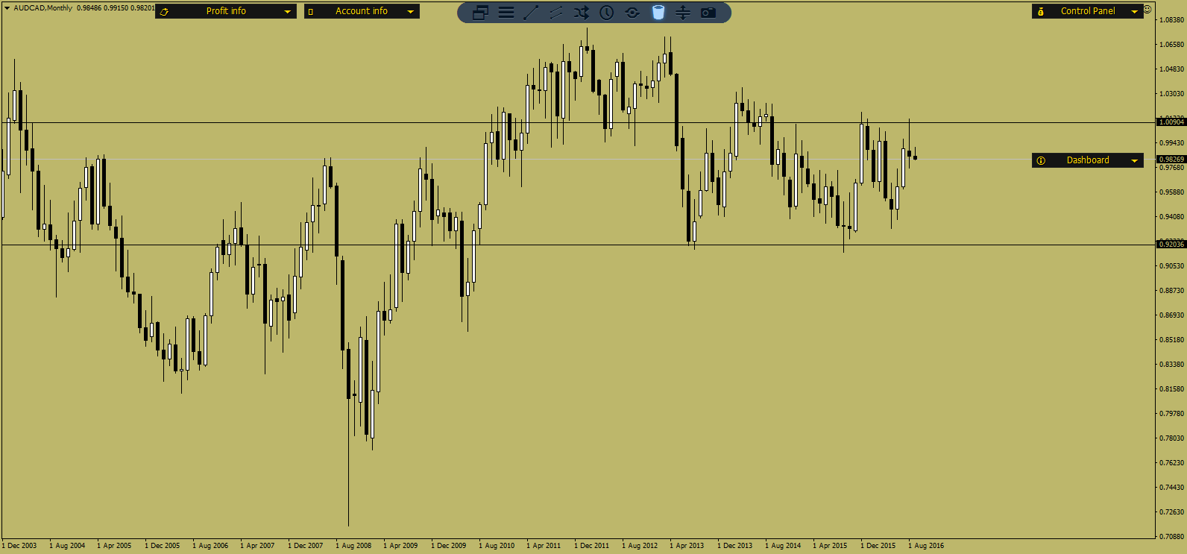The width and height of the screenshot is (1187, 554).
Task: Click the 1 Aug 2016 date label
Action: pos(926,546)
